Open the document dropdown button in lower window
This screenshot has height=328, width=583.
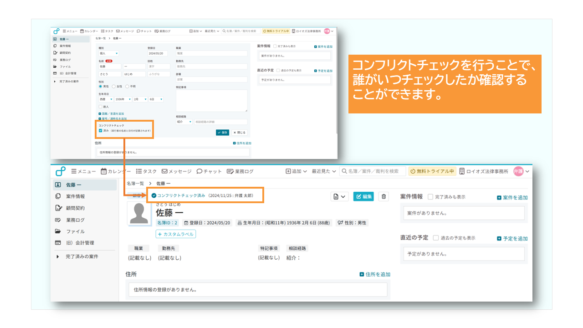tap(339, 196)
